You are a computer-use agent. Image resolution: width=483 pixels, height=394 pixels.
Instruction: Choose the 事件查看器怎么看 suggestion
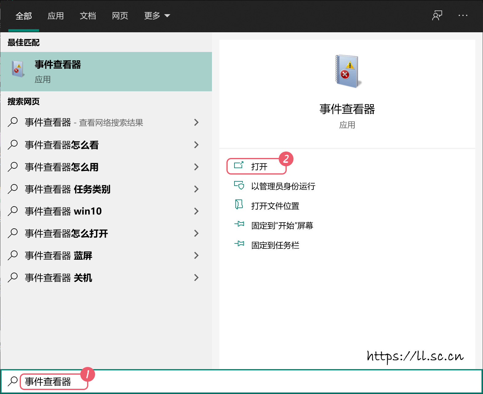106,145
